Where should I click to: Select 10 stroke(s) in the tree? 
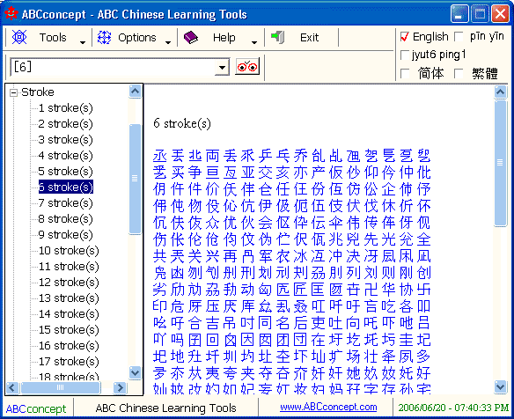[69, 251]
